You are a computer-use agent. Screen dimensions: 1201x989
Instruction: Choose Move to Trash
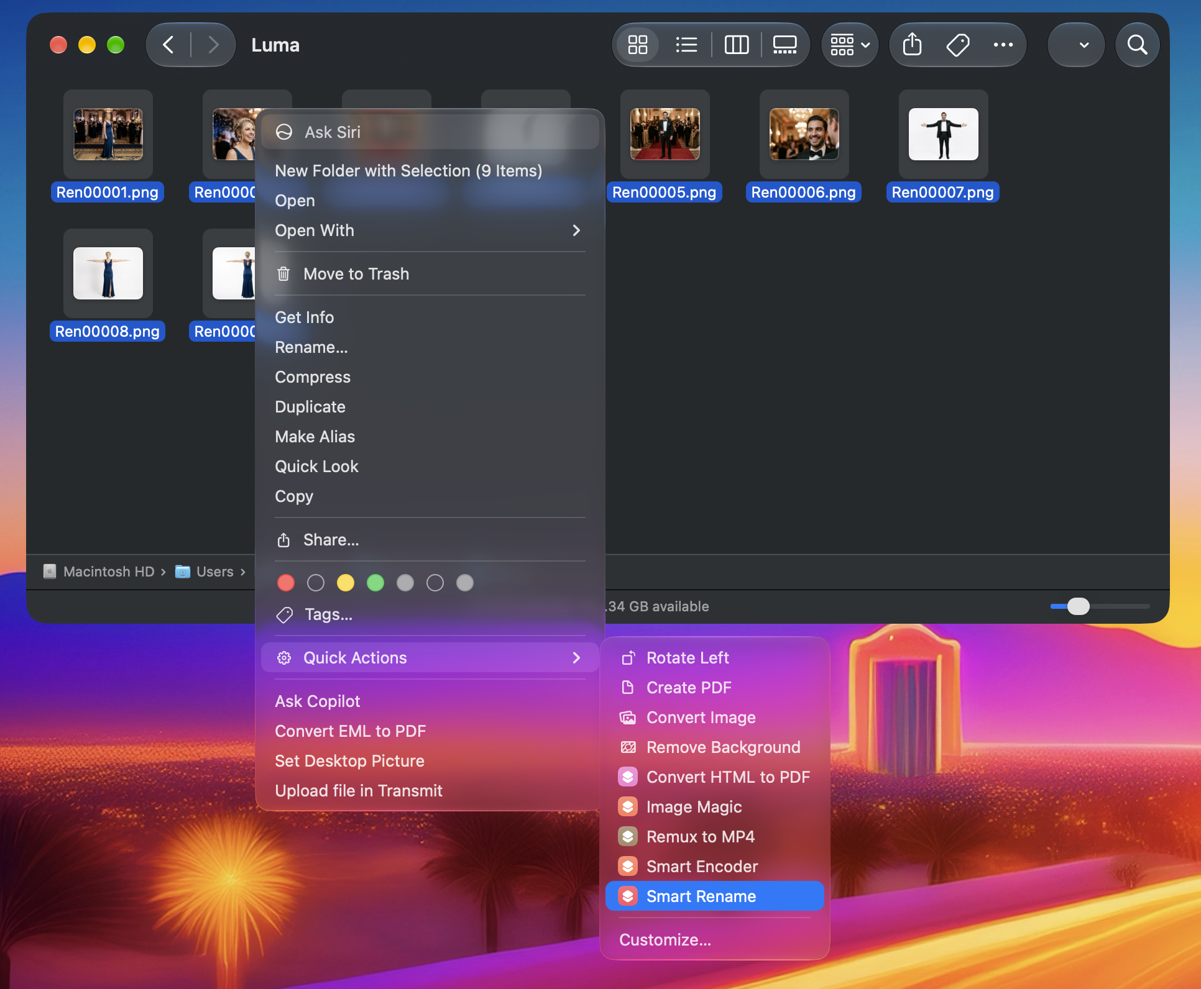[430, 274]
